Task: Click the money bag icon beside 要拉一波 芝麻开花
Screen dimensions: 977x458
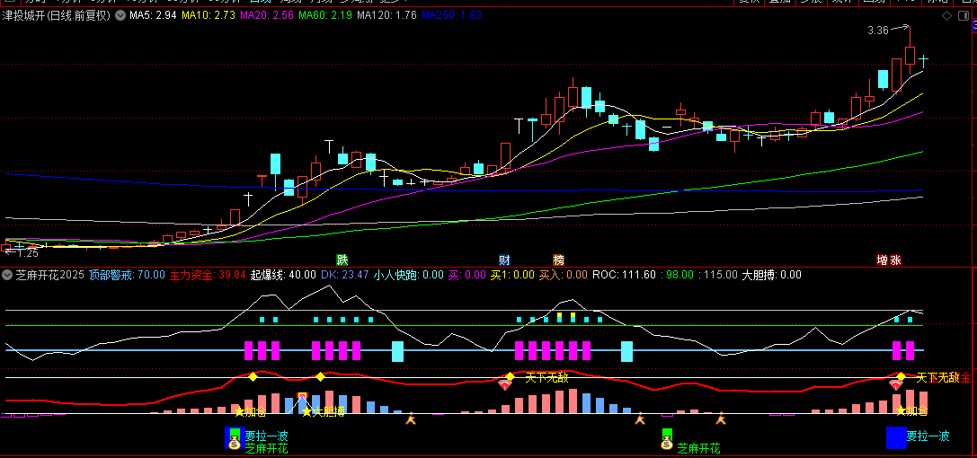Action: 235,443
